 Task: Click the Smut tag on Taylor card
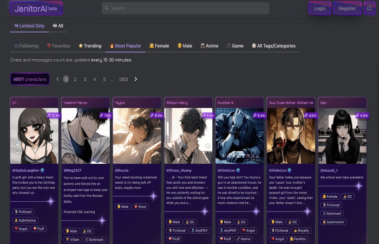140,207
